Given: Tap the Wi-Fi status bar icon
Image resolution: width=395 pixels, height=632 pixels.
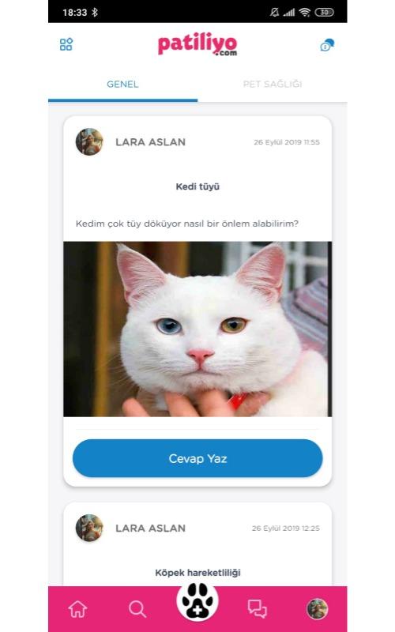Looking at the screenshot, I should (305, 13).
